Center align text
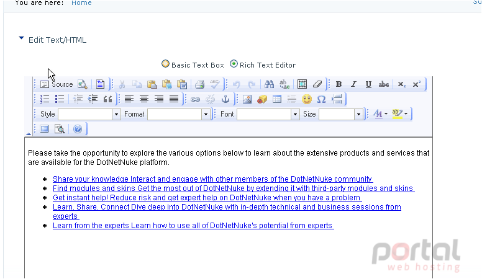 [144, 99]
